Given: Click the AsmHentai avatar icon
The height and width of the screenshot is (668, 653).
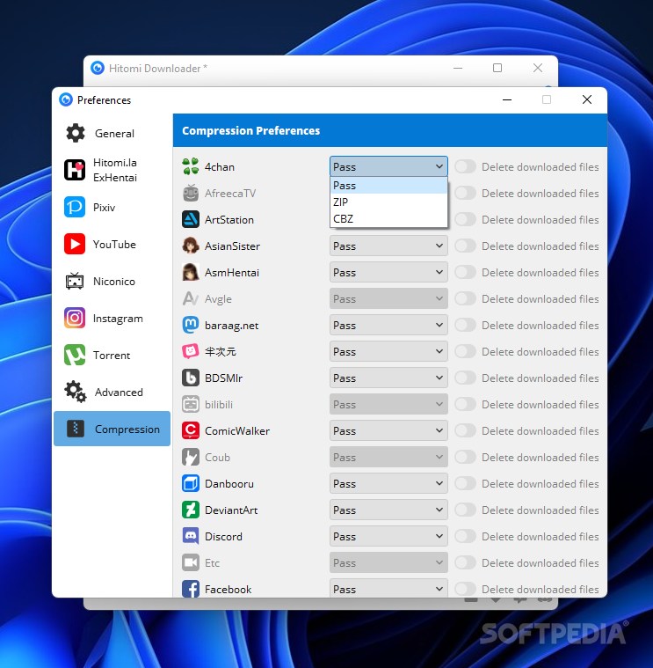Looking at the screenshot, I should (x=190, y=272).
